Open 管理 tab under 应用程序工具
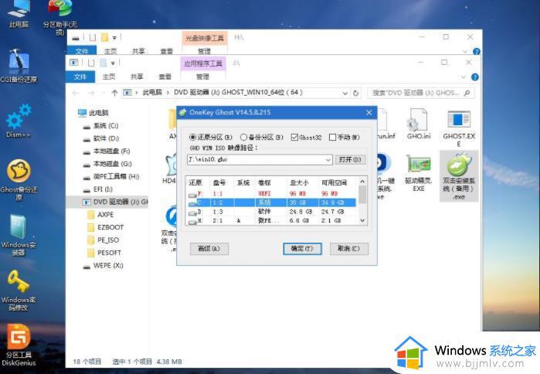The width and height of the screenshot is (540, 374). tap(202, 76)
